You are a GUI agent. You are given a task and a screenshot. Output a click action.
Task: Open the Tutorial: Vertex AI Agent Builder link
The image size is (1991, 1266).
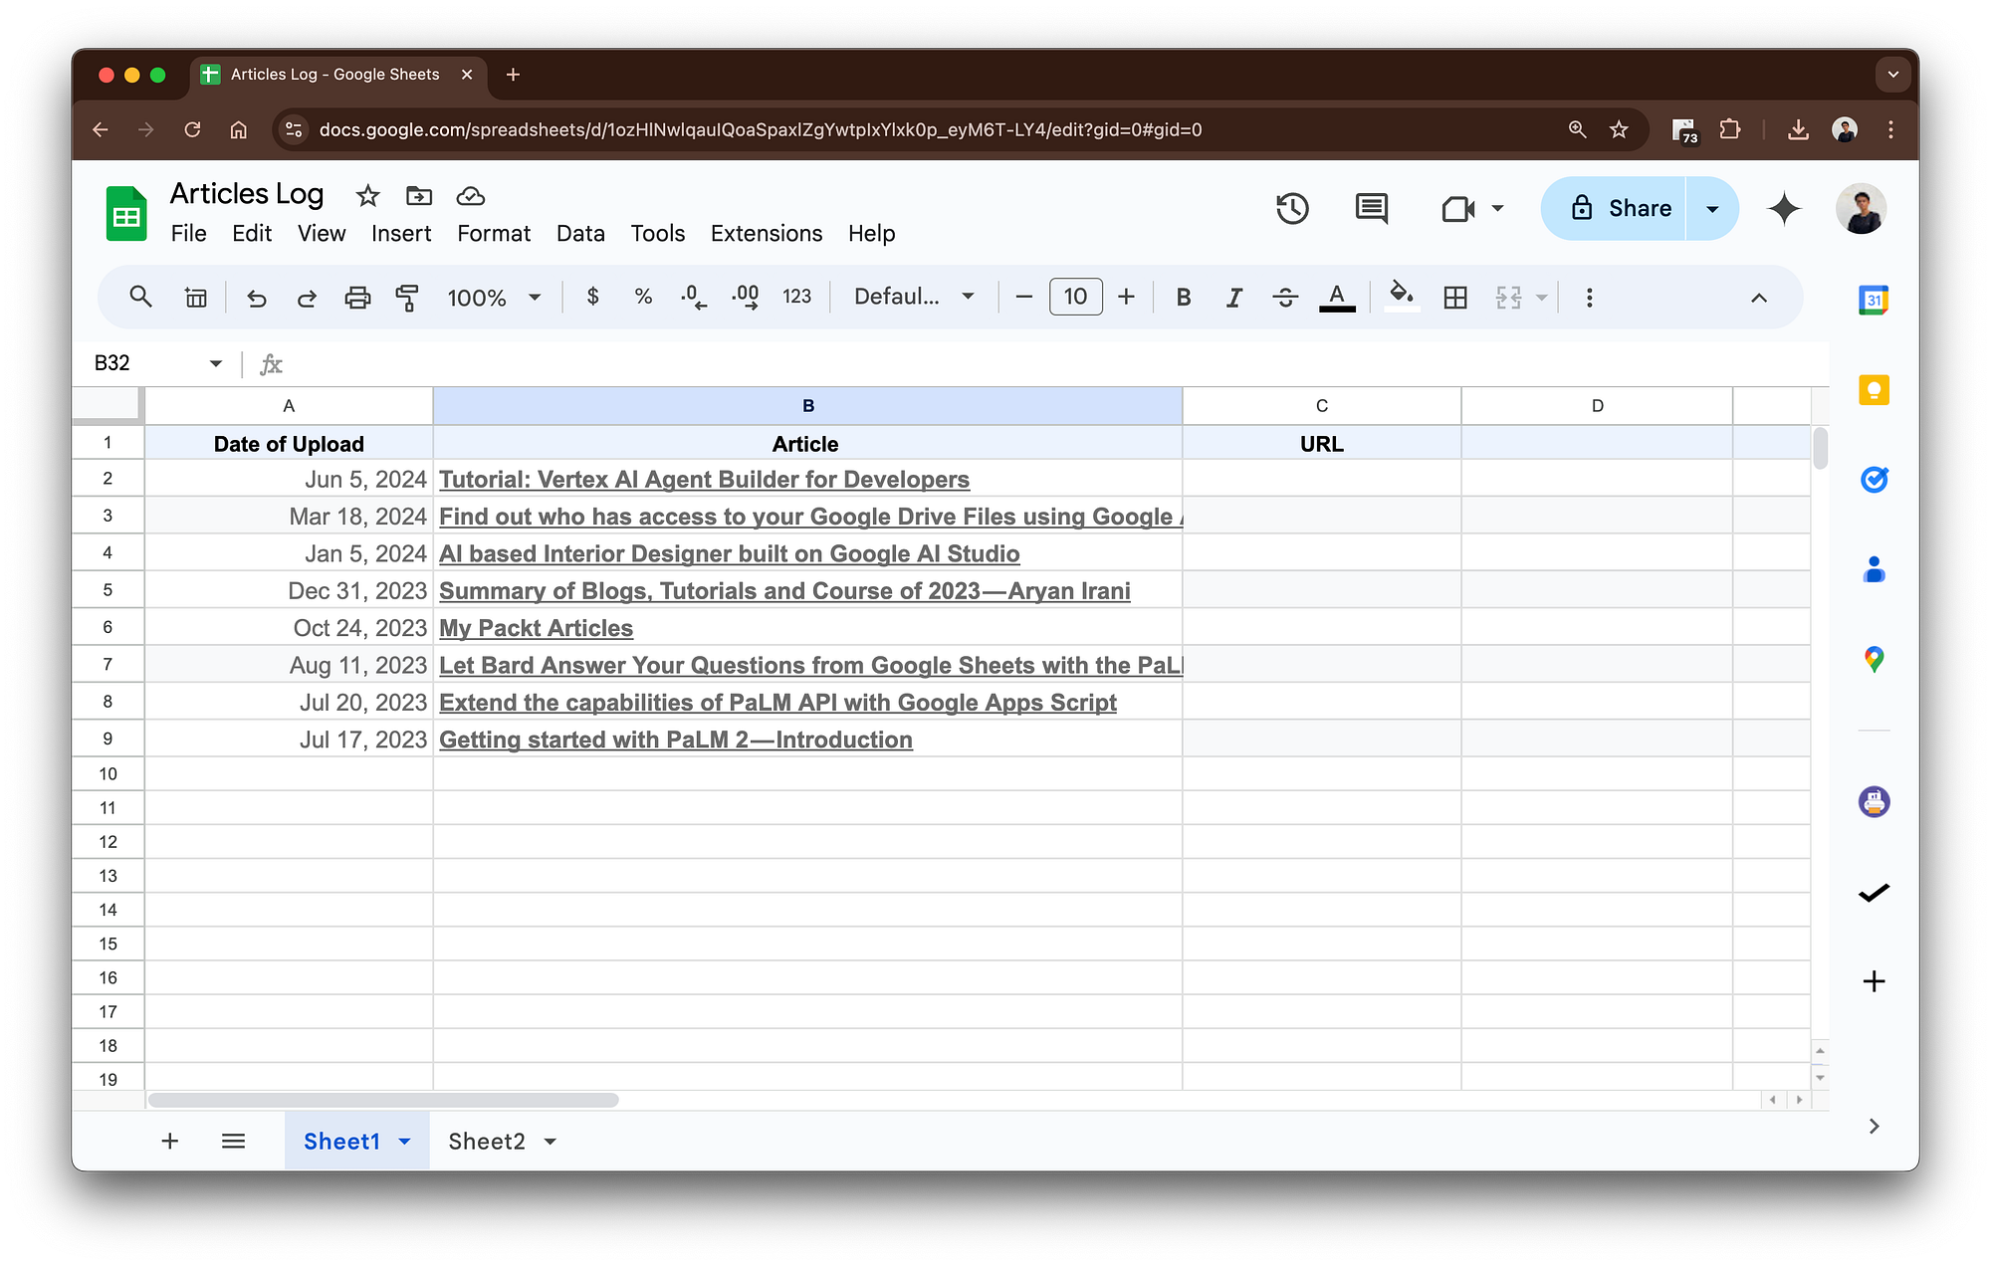click(704, 479)
